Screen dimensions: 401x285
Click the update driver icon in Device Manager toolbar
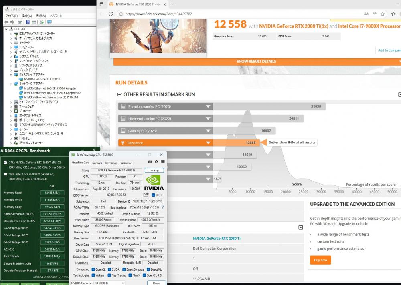41,22
